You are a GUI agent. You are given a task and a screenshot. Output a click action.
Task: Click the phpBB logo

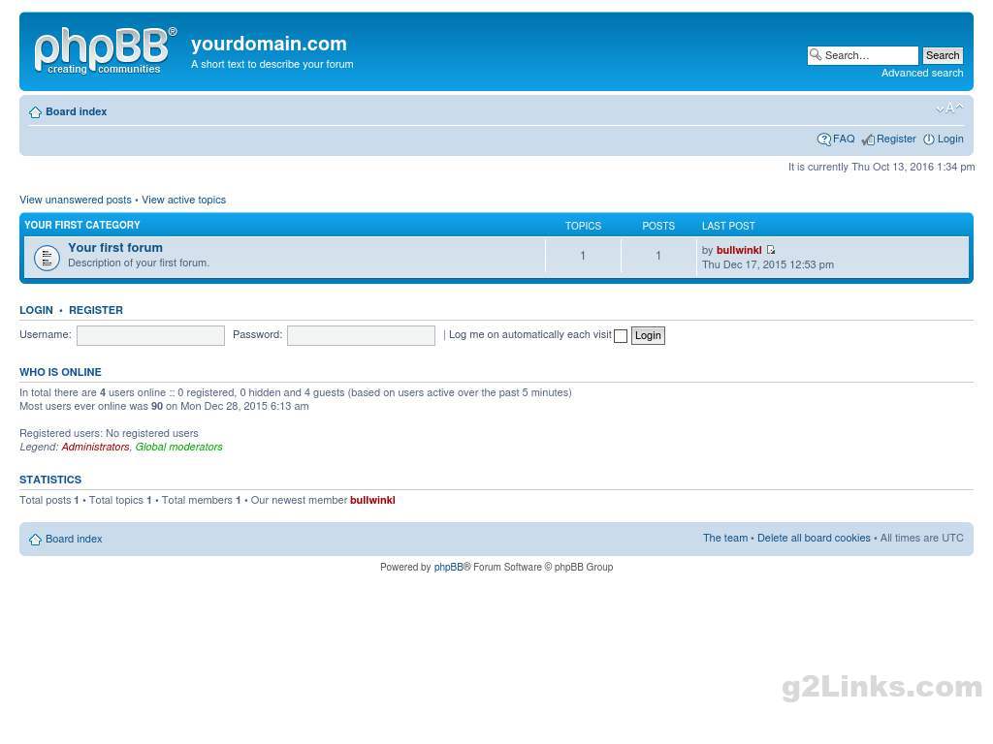click(105, 50)
